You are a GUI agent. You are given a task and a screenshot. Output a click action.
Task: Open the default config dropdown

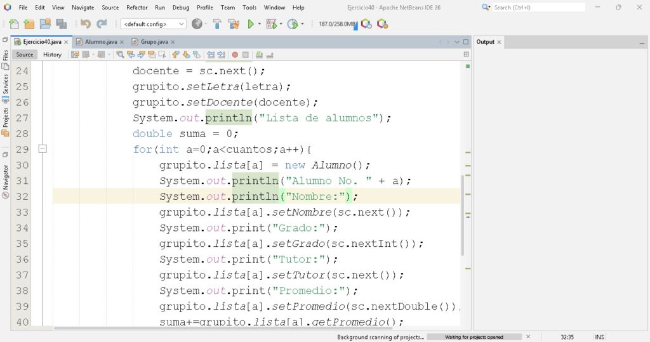point(153,24)
